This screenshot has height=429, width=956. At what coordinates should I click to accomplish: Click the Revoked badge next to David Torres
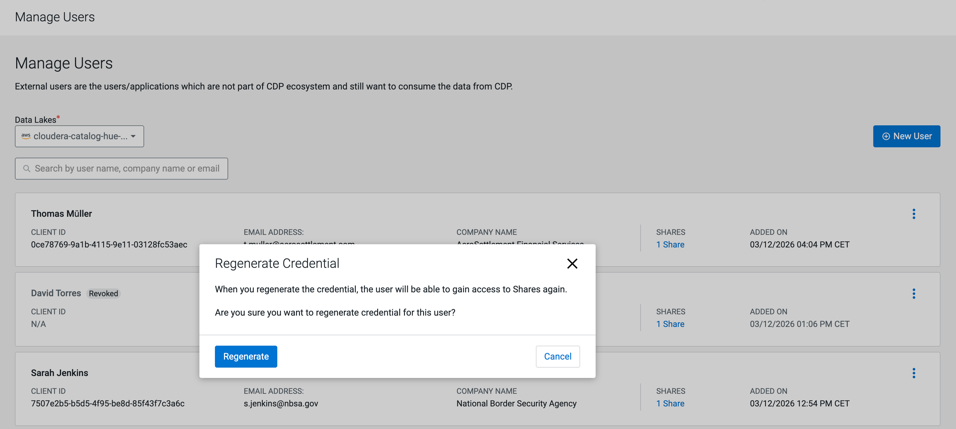click(103, 293)
